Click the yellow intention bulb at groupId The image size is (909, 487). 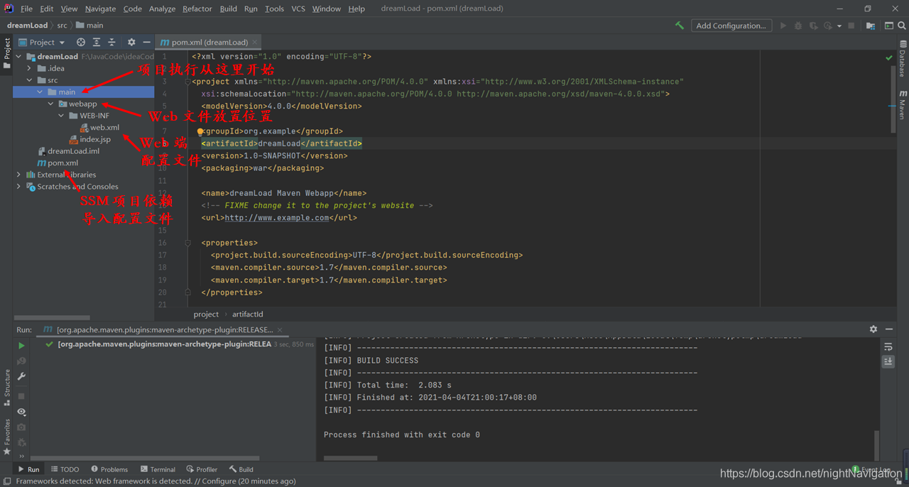pos(201,131)
